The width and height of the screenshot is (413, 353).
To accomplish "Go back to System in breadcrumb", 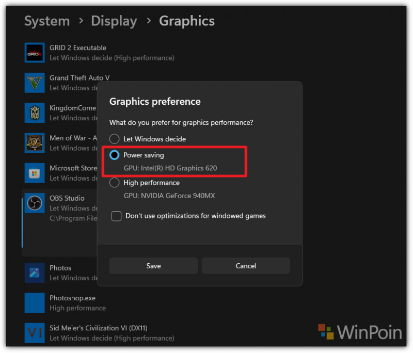I will click(x=47, y=21).
